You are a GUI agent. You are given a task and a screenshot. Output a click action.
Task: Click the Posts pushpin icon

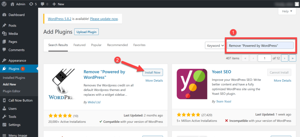[x=4, y=26]
